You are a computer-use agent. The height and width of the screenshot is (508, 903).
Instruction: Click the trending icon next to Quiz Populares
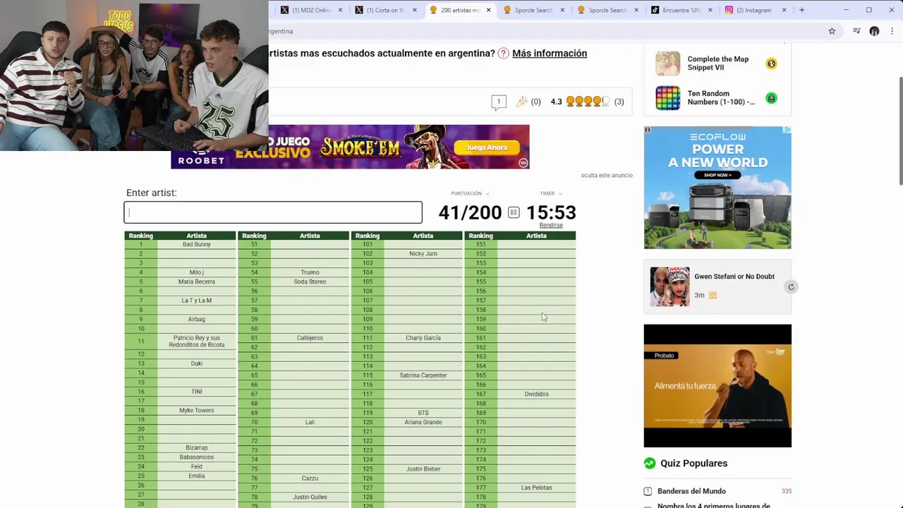pos(650,463)
